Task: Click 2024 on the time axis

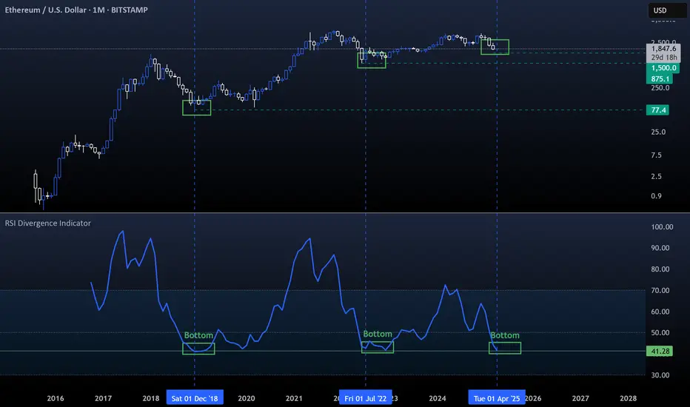Action: coord(438,398)
